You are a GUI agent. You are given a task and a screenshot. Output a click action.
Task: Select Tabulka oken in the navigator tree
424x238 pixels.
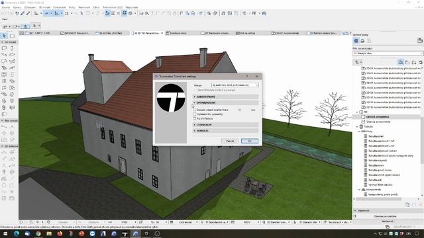pyautogui.click(x=376, y=165)
